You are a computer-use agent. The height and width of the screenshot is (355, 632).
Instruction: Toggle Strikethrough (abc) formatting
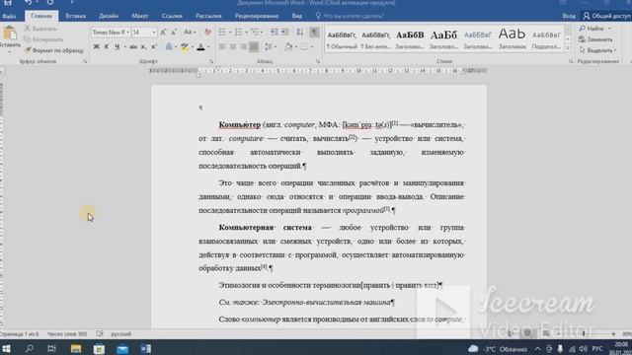click(x=133, y=46)
